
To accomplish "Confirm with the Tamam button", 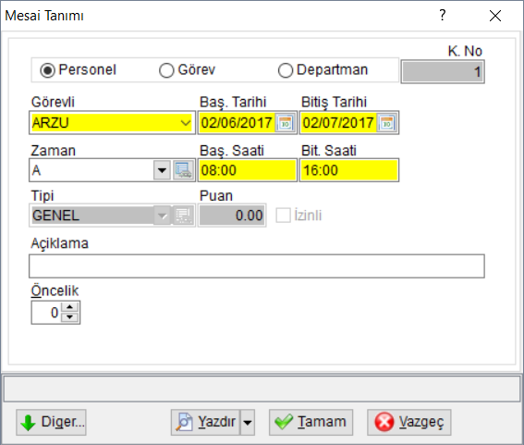I will [311, 422].
